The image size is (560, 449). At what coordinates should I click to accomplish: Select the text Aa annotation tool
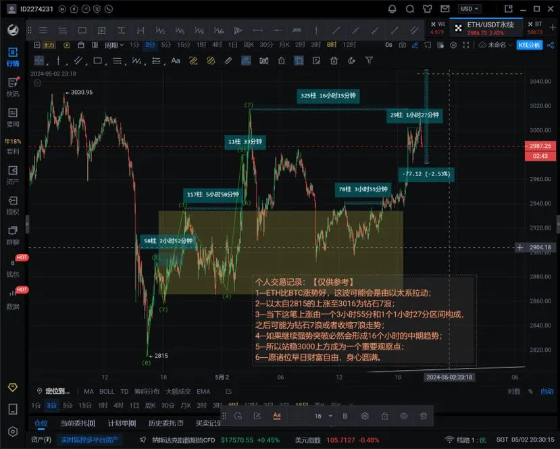tap(176, 61)
